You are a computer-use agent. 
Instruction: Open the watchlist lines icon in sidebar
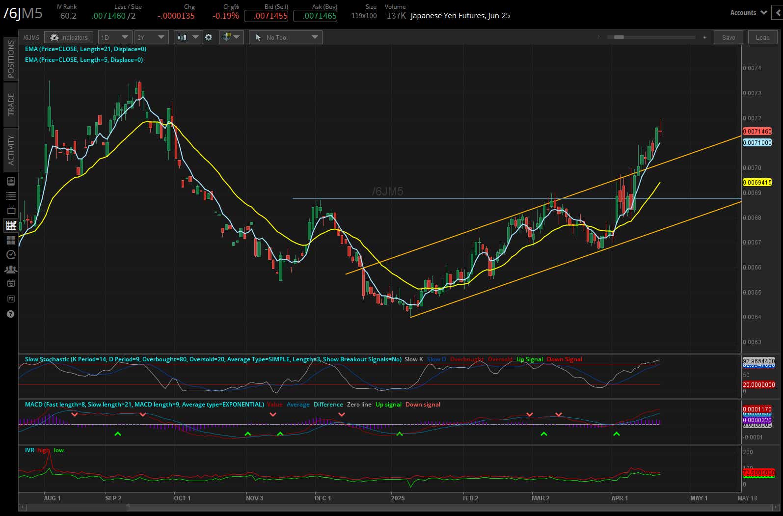tap(10, 196)
